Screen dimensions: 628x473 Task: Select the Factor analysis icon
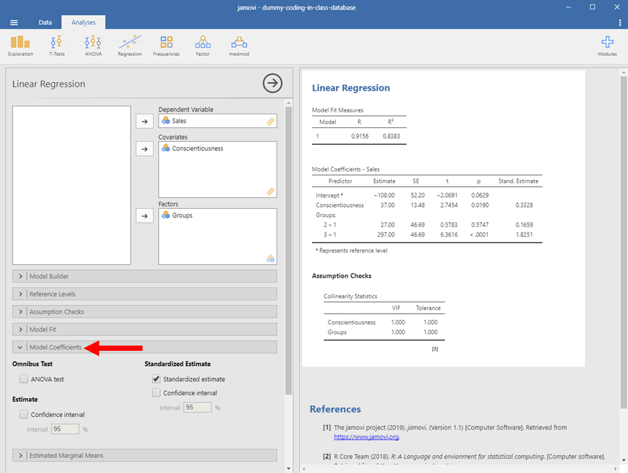click(202, 45)
